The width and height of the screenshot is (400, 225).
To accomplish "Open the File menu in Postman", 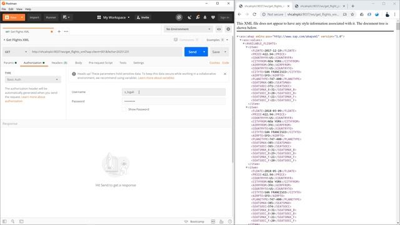I will point(4,9).
